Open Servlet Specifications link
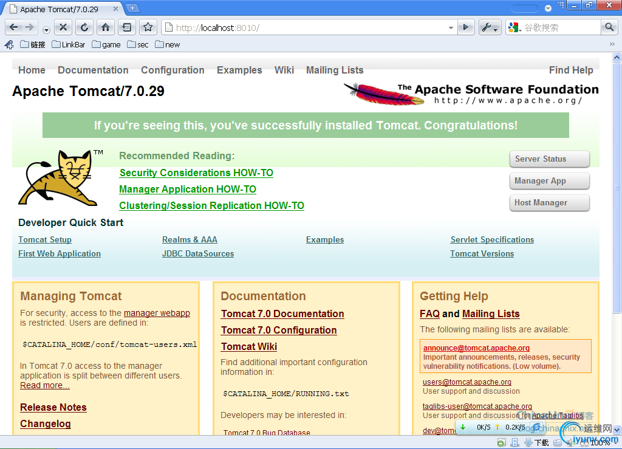The height and width of the screenshot is (449, 622). click(x=492, y=239)
